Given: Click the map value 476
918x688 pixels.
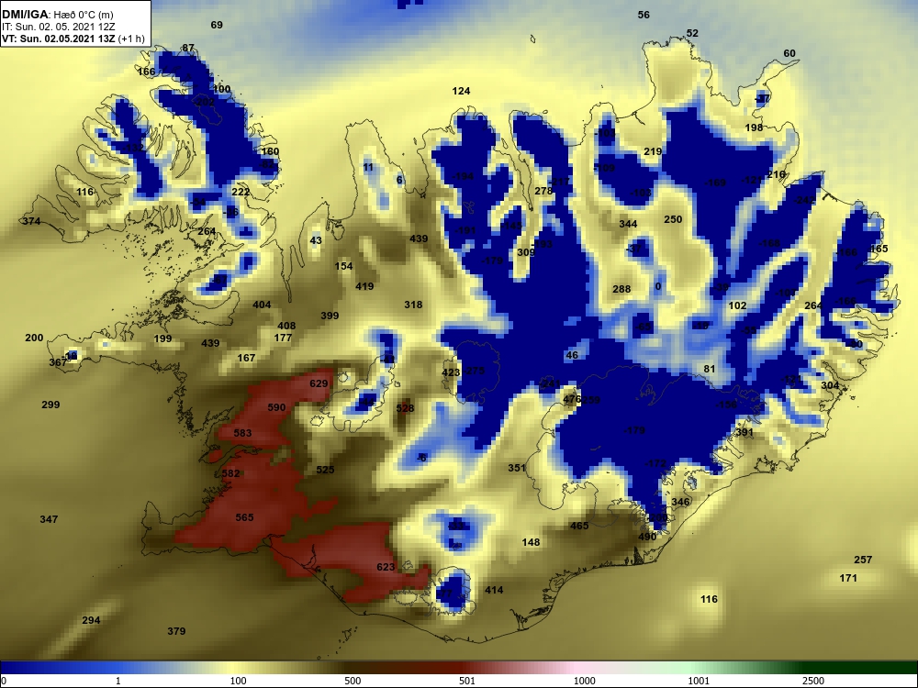Looking at the screenshot, I should point(571,399).
